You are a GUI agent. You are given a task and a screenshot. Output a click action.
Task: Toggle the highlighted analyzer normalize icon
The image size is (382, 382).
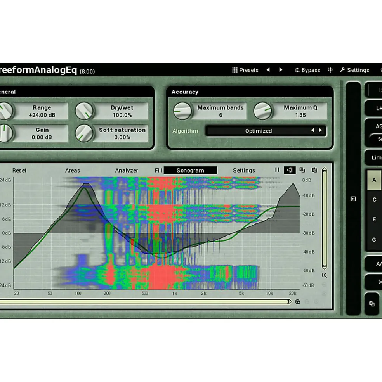(x=290, y=170)
